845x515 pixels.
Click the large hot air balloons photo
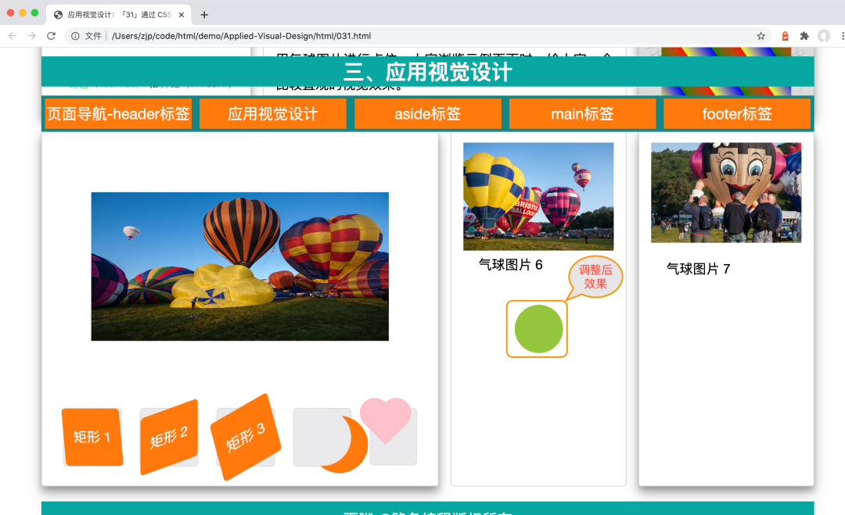pyautogui.click(x=240, y=266)
